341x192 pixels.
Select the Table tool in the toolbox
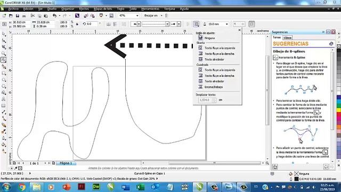point(4,106)
